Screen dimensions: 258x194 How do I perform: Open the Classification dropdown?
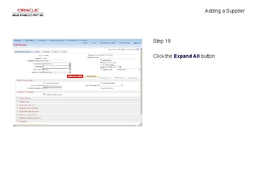(57, 64)
